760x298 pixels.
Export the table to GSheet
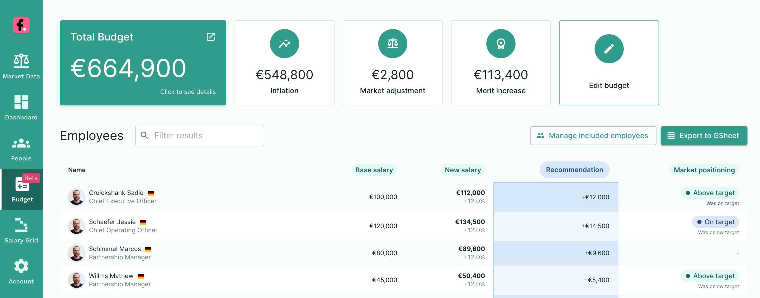pyautogui.click(x=703, y=136)
